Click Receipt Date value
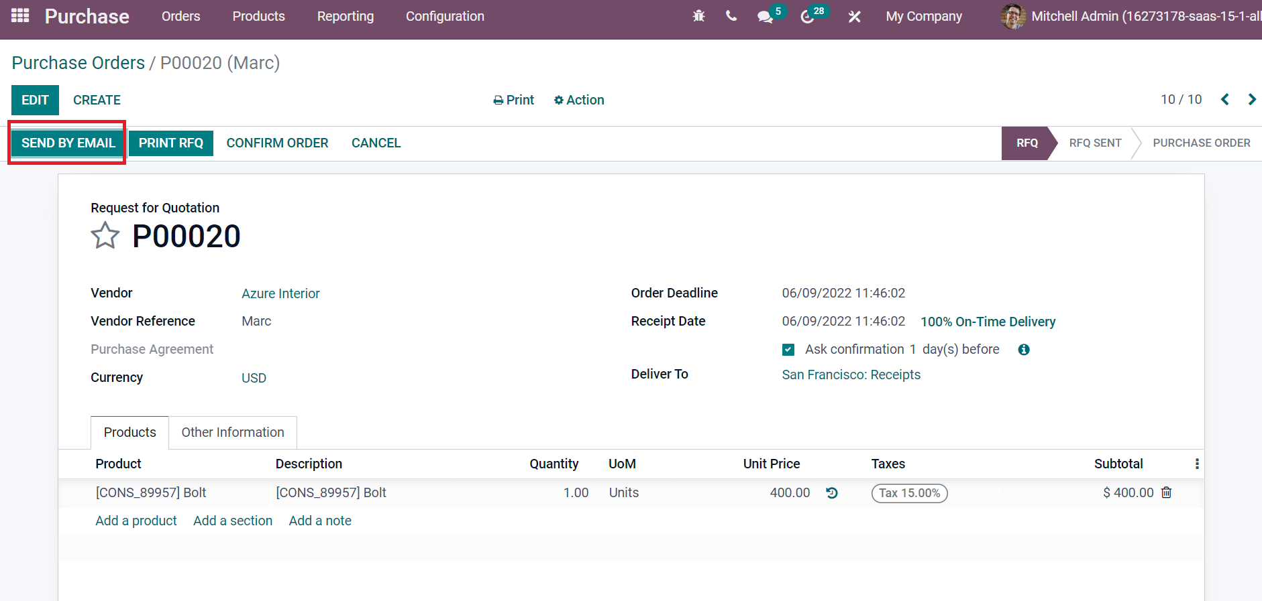1262x601 pixels. click(843, 321)
